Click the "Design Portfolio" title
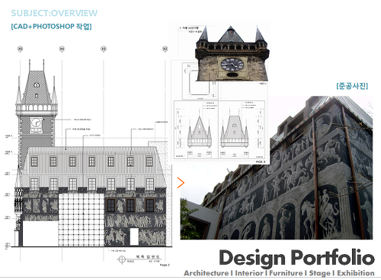 (296, 258)
